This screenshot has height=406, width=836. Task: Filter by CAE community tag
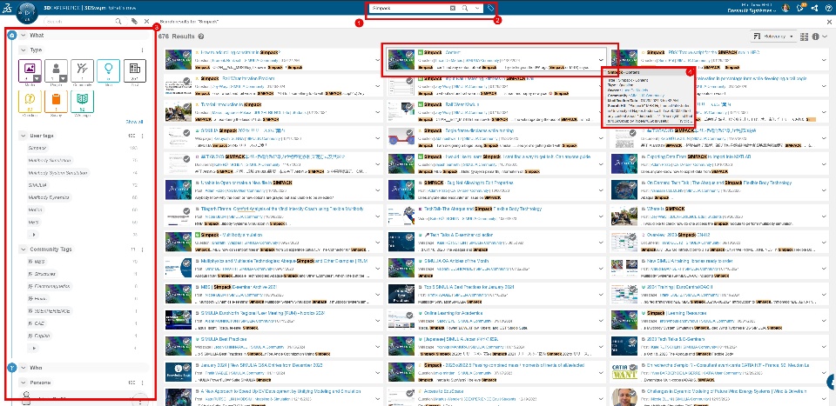[38, 323]
